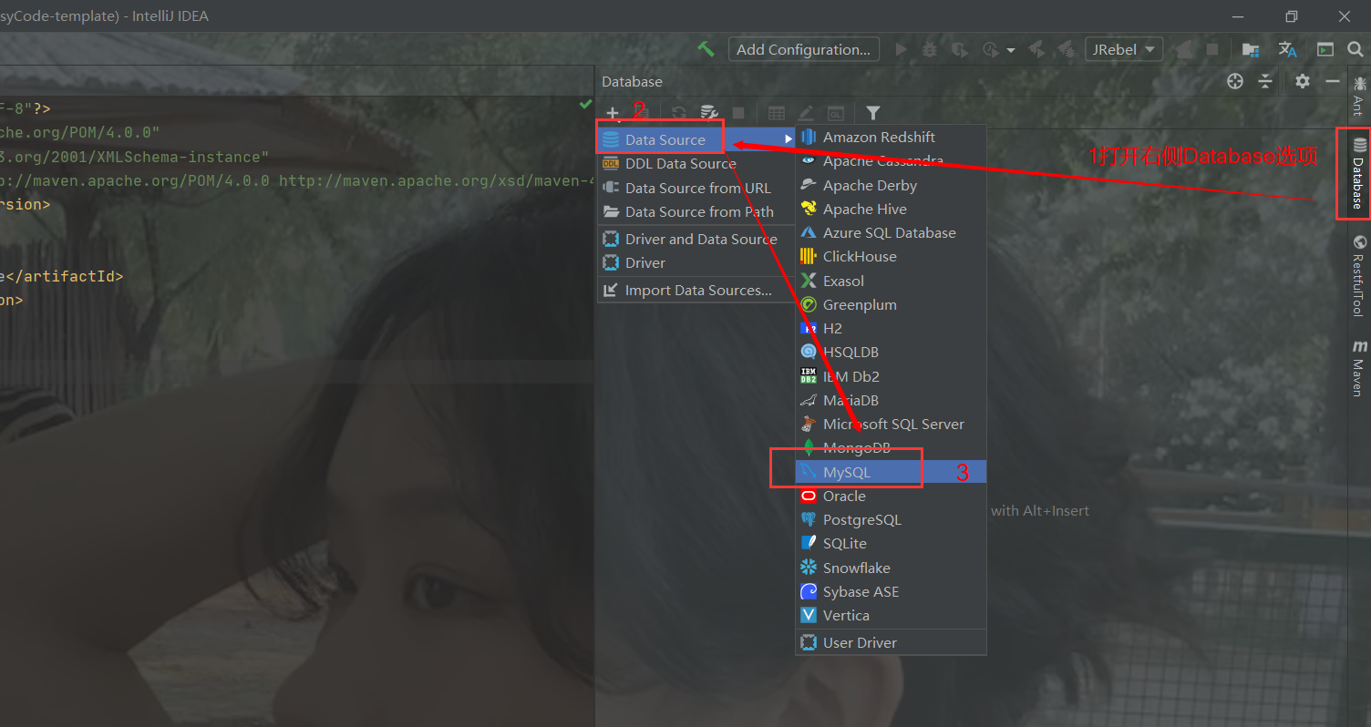Click the Database toolbar stop icon

point(738,113)
